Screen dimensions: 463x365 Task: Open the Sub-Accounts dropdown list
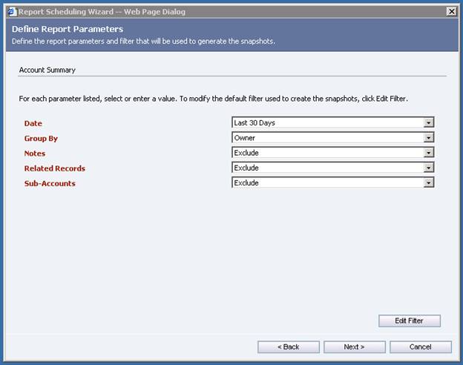[x=332, y=182]
